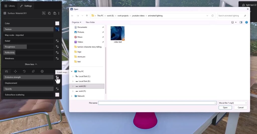Click the File name input field
Viewport: 257px width, 134px height.
click(x=157, y=103)
